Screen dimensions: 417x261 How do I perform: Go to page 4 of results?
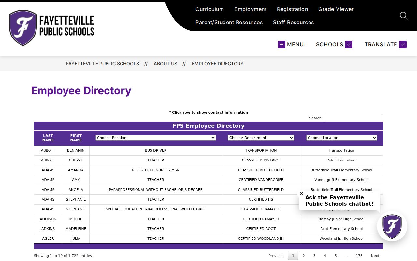pyautogui.click(x=325, y=256)
